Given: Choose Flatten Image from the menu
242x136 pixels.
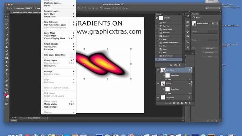Looking at the screenshot, I should pos(59,107).
